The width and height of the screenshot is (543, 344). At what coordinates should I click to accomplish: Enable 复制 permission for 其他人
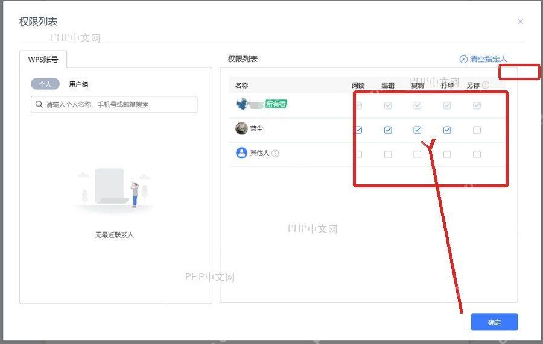click(418, 154)
